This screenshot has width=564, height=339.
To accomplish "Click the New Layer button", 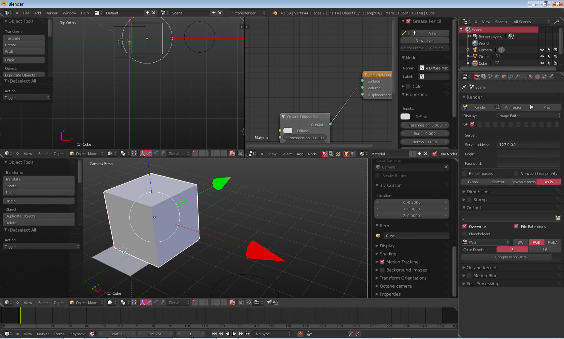I will point(425,41).
